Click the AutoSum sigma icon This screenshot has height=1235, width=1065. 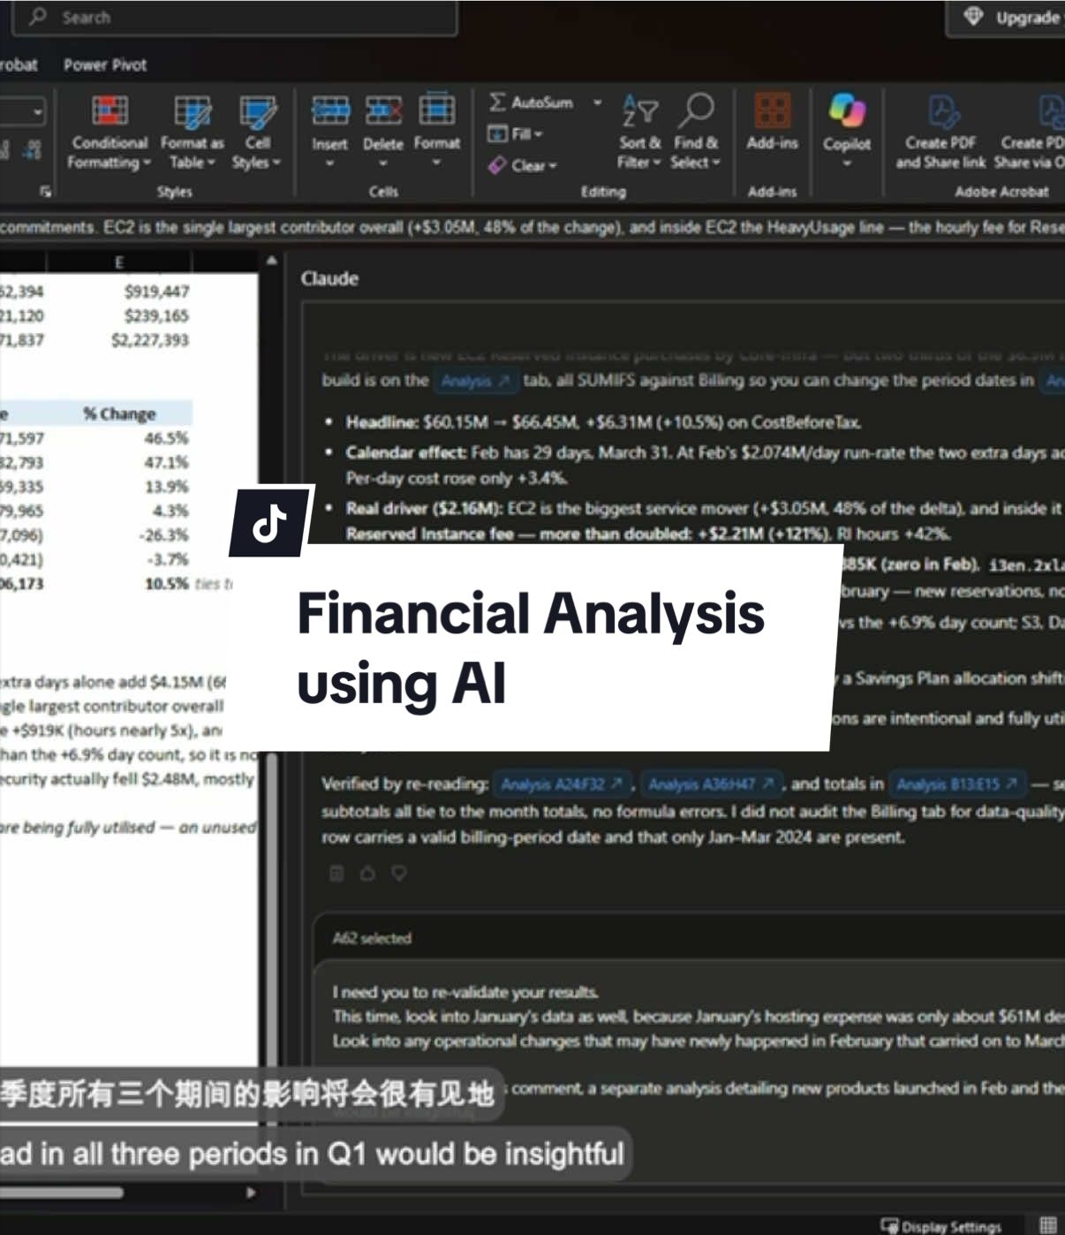[x=498, y=102]
